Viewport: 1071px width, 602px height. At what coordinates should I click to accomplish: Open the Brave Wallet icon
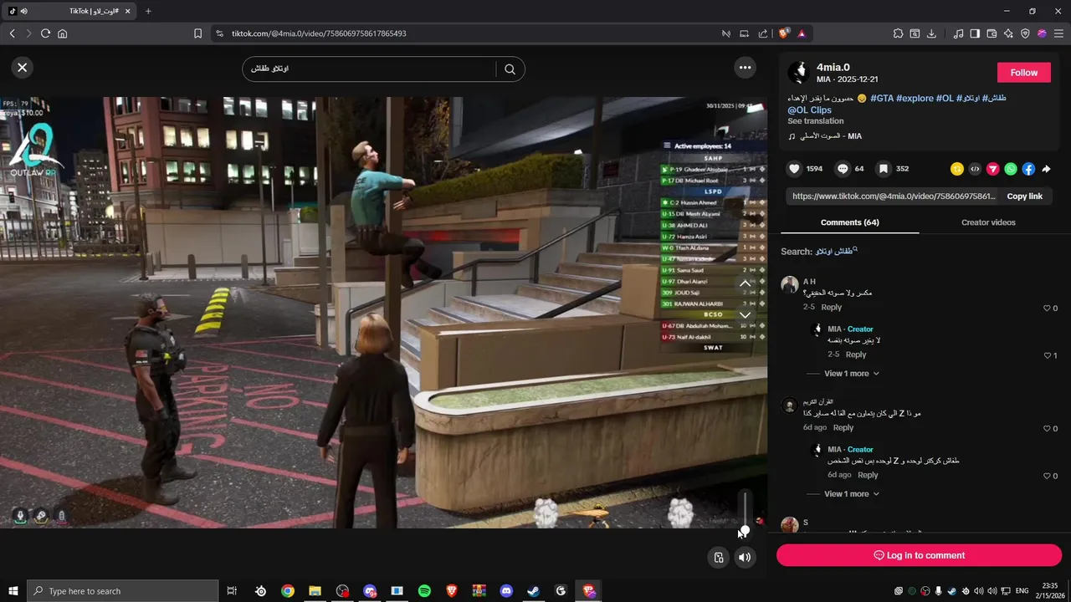[x=992, y=33]
